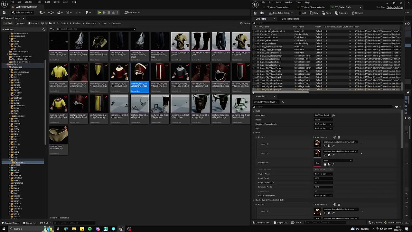
Task: Open the Build menu in the main editor
Action: pos(47,2)
